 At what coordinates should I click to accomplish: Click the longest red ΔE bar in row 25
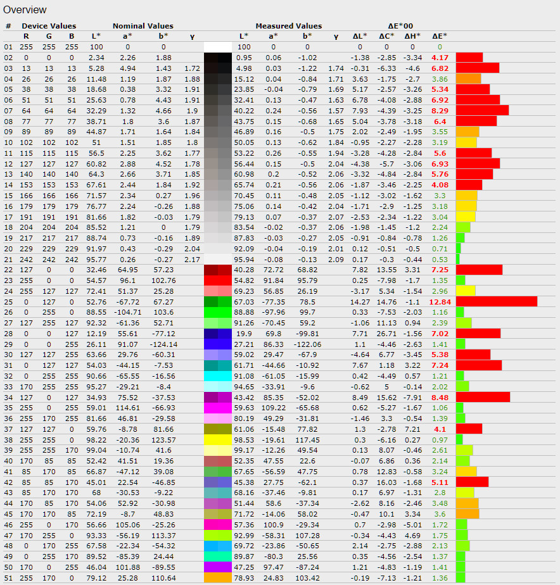coord(496,301)
